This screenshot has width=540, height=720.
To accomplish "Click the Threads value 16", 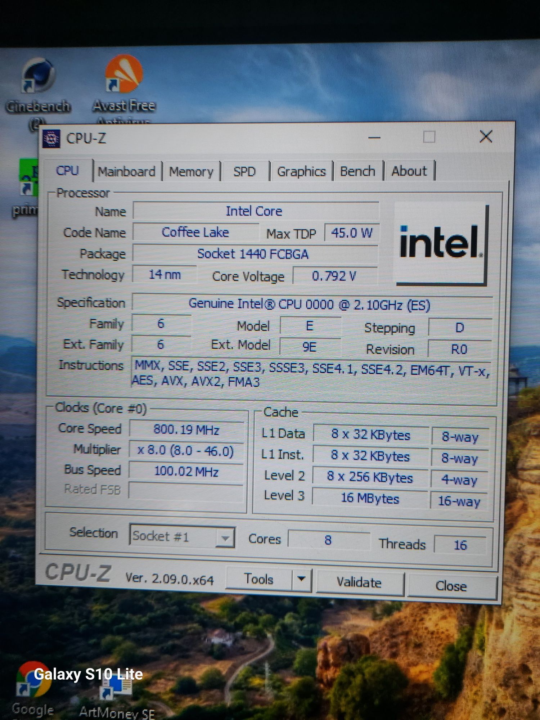I will click(x=460, y=545).
